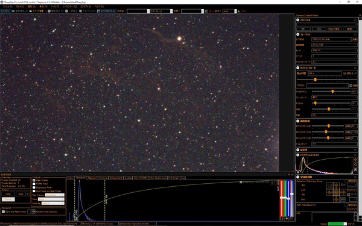The width and height of the screenshot is (362, 226).
Task: Move telescope up with the up arrow
Action: pyautogui.click(x=337, y=186)
